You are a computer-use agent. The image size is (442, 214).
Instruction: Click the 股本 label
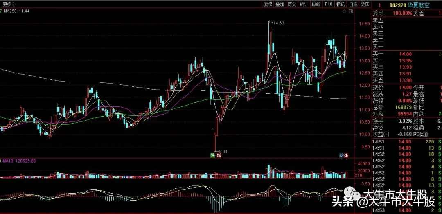point(419,121)
